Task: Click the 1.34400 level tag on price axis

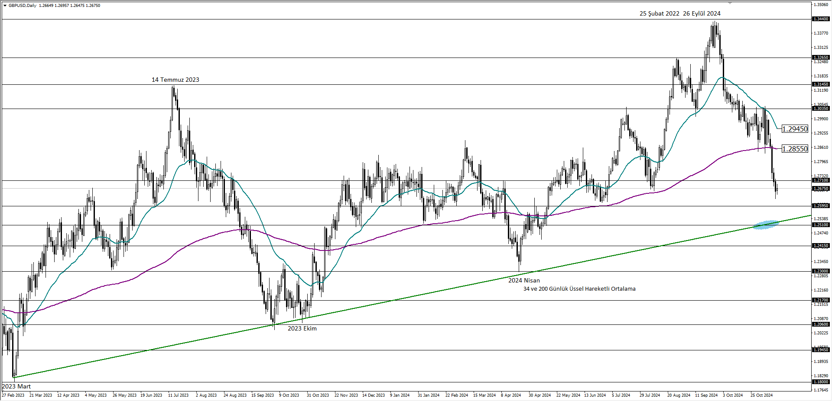Action: click(x=821, y=19)
